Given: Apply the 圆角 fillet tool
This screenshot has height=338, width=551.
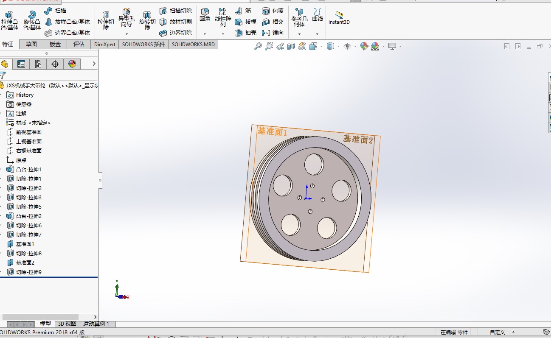Looking at the screenshot, I should tap(205, 15).
